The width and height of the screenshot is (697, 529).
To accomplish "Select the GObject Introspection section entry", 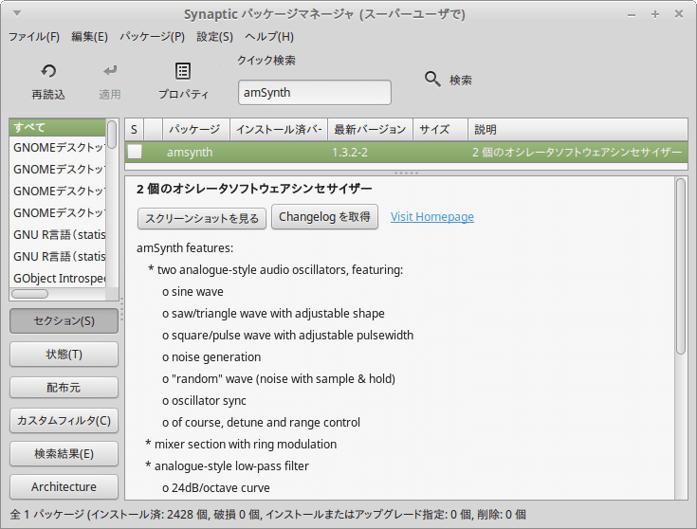I will pos(57,279).
